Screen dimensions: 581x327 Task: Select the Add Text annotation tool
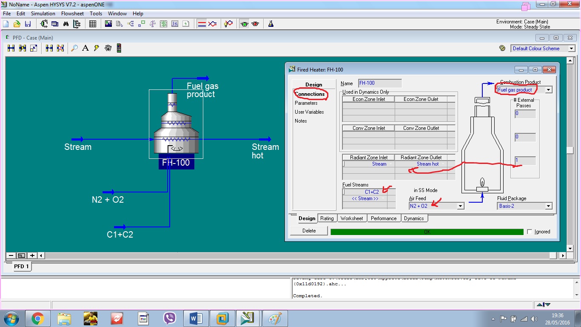click(x=85, y=48)
